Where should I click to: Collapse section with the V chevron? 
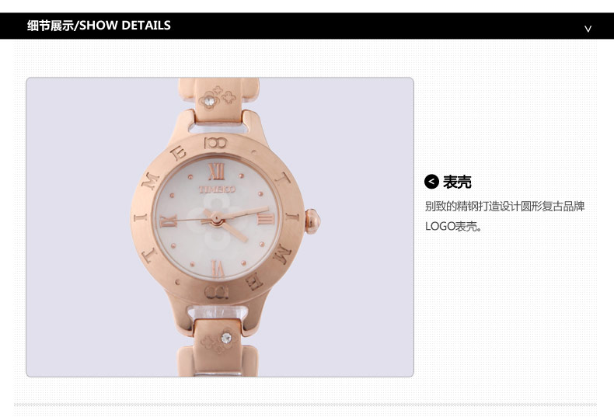click(x=588, y=29)
